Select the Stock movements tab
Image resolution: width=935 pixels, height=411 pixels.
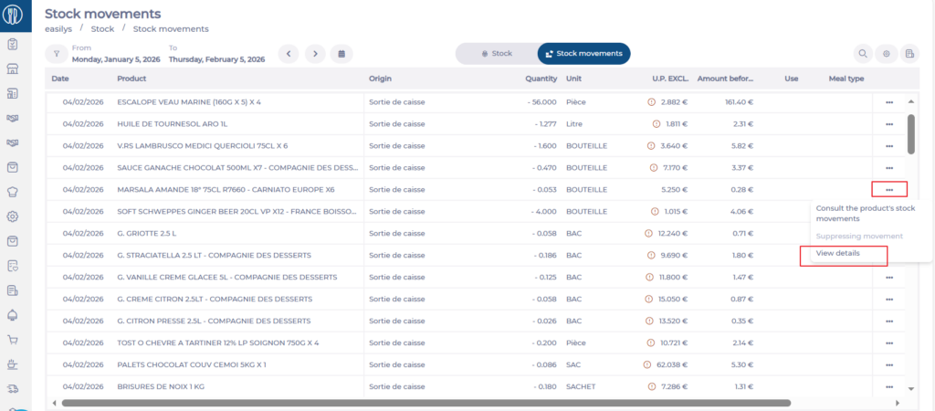pos(583,54)
